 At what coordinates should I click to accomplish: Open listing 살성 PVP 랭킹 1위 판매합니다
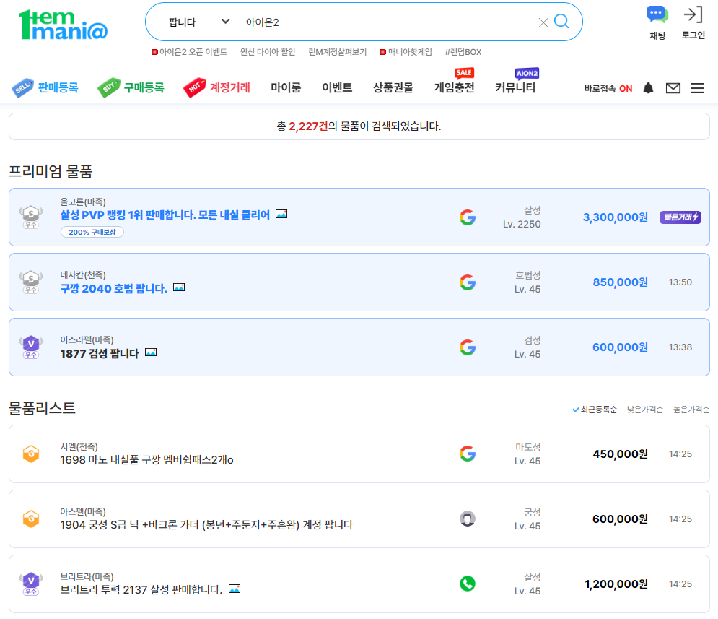[165, 215]
